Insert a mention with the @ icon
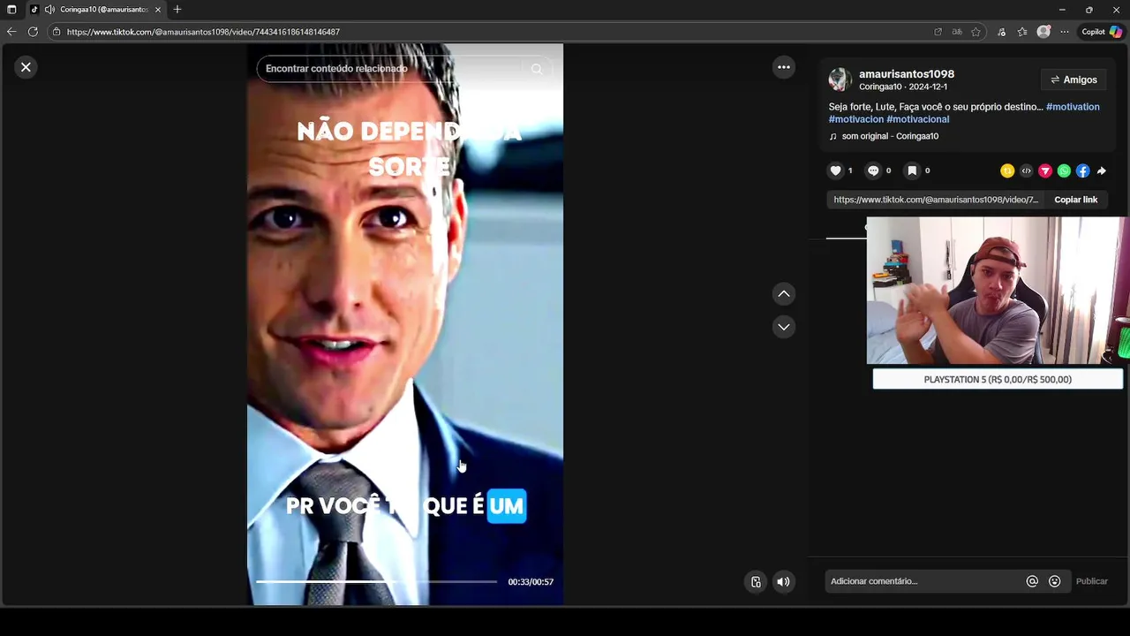Screen dimensions: 1130x636 click(1032, 581)
